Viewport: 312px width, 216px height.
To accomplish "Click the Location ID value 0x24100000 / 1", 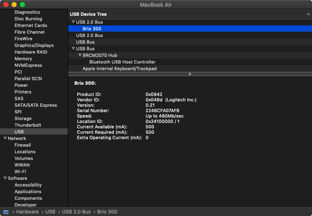I will [162, 121].
